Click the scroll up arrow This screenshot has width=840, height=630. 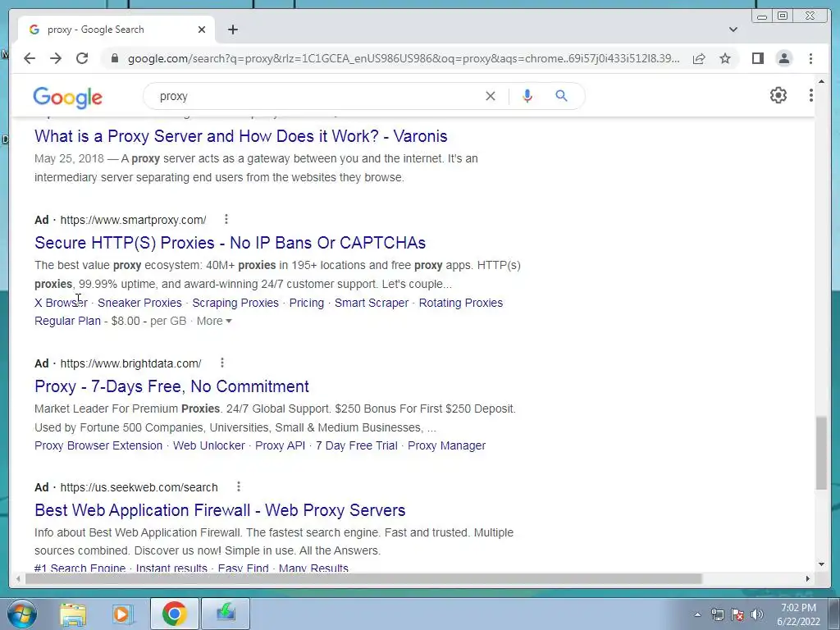point(821,82)
